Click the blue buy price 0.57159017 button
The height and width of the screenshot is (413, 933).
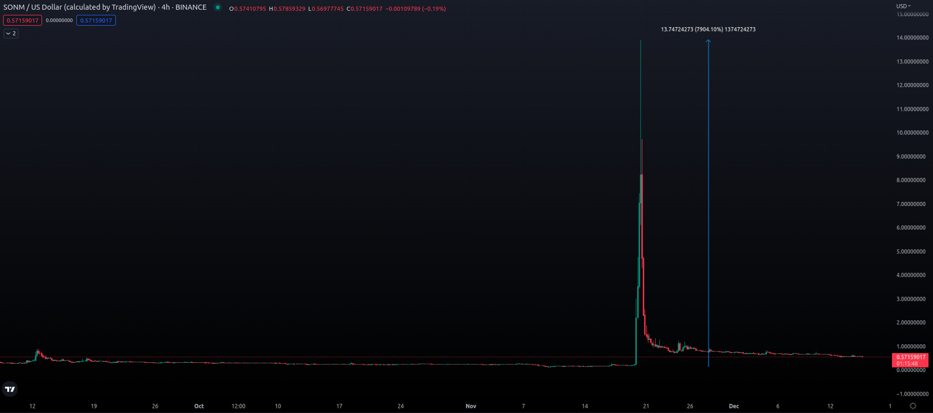pos(96,20)
